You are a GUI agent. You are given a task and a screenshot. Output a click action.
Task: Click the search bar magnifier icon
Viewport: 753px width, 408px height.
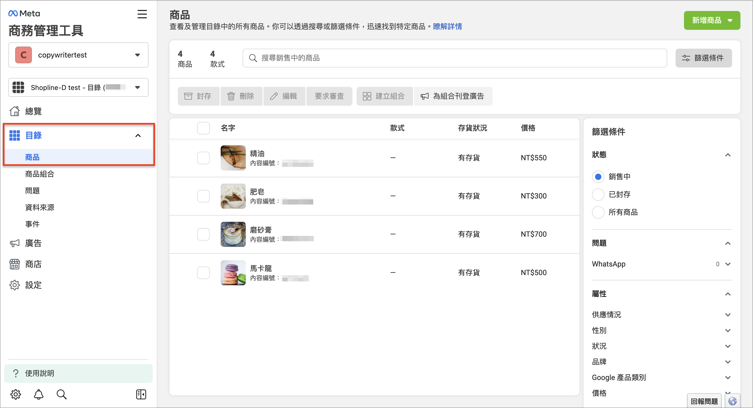(253, 58)
